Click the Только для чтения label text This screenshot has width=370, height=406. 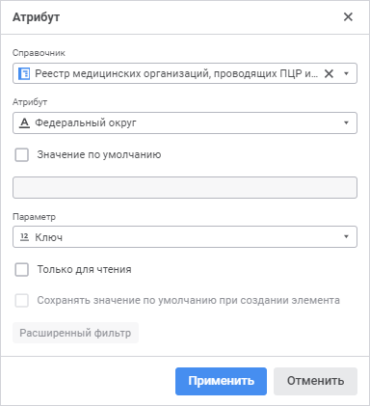tap(84, 269)
